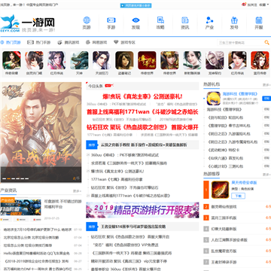Open red headline 首服上线高福利1771wan
The image size is (271, 271).
coord(142,112)
